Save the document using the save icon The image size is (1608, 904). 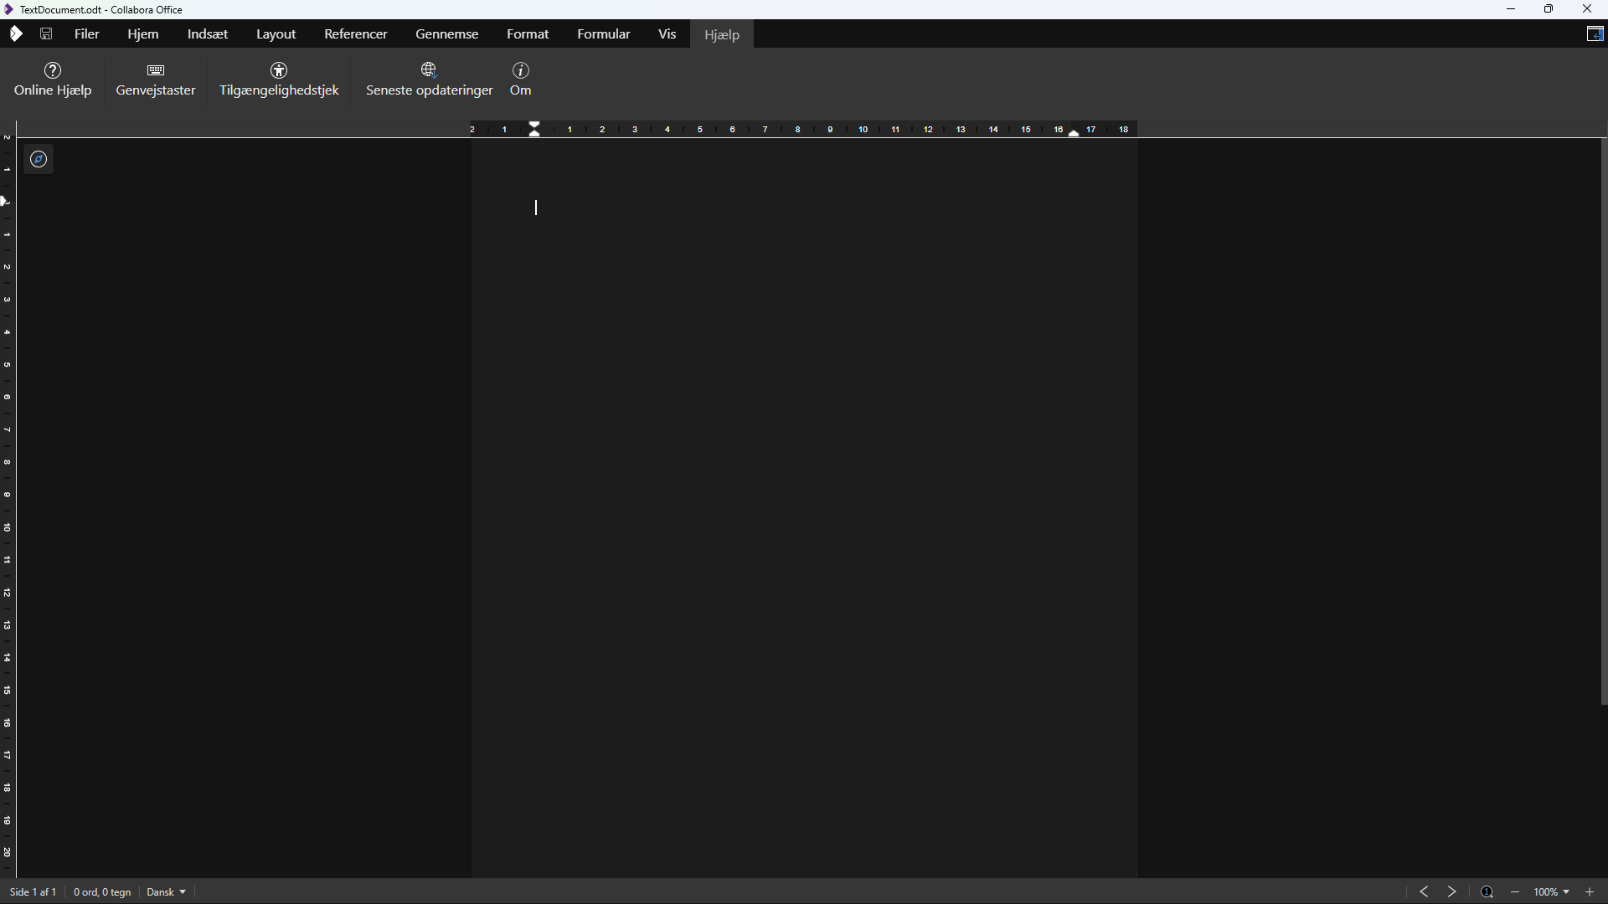click(x=46, y=33)
